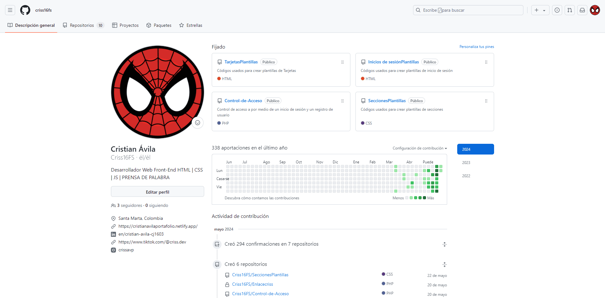This screenshot has height=298, width=605.
Task: Open the Inicios de sesiónPlantillas pinned repository
Action: coord(394,62)
